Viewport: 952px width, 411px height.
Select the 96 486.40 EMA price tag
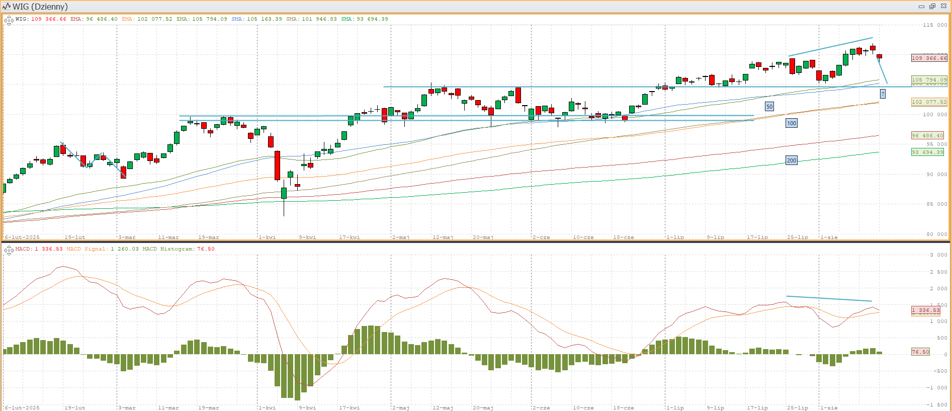(x=927, y=135)
